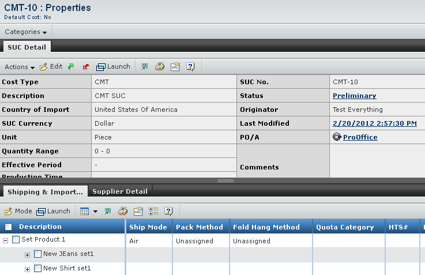Click the red demote arrow icon
This screenshot has width=425, height=275.
86,66
